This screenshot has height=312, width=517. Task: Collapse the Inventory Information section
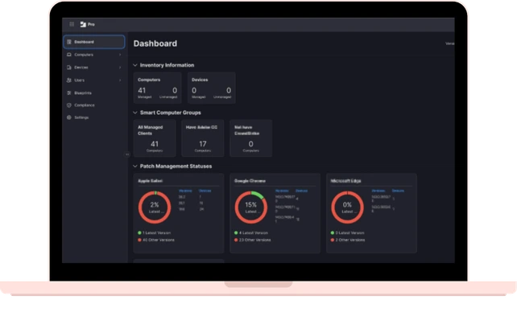point(134,65)
